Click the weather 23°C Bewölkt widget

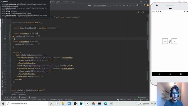[x=142, y=104]
